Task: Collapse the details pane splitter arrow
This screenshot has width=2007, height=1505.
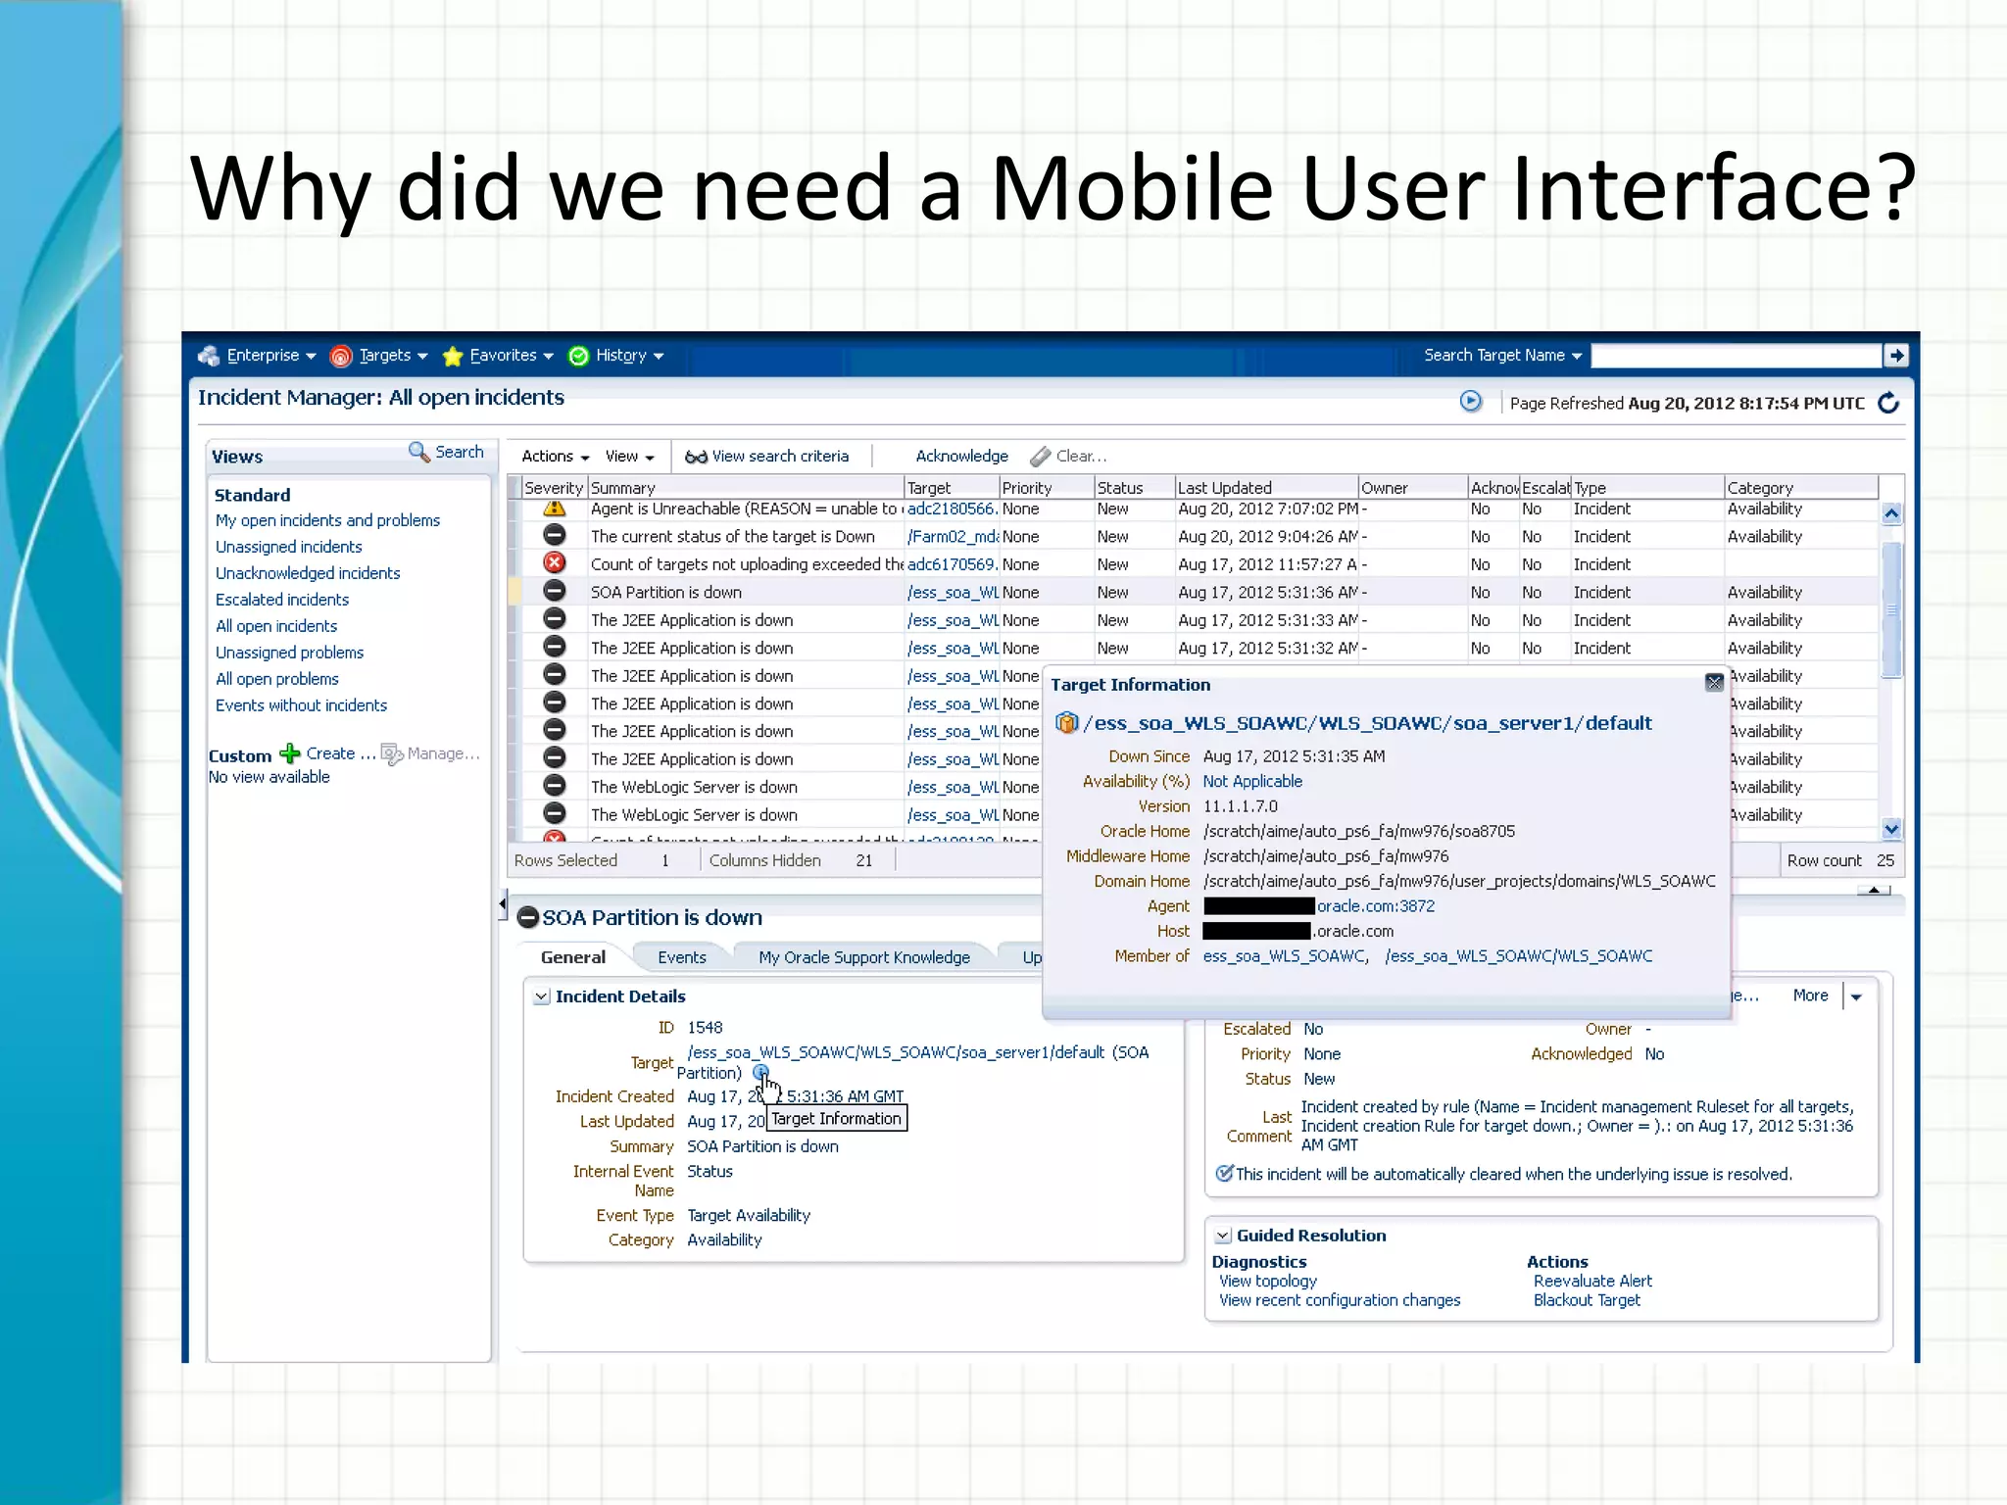Action: coord(1873,891)
